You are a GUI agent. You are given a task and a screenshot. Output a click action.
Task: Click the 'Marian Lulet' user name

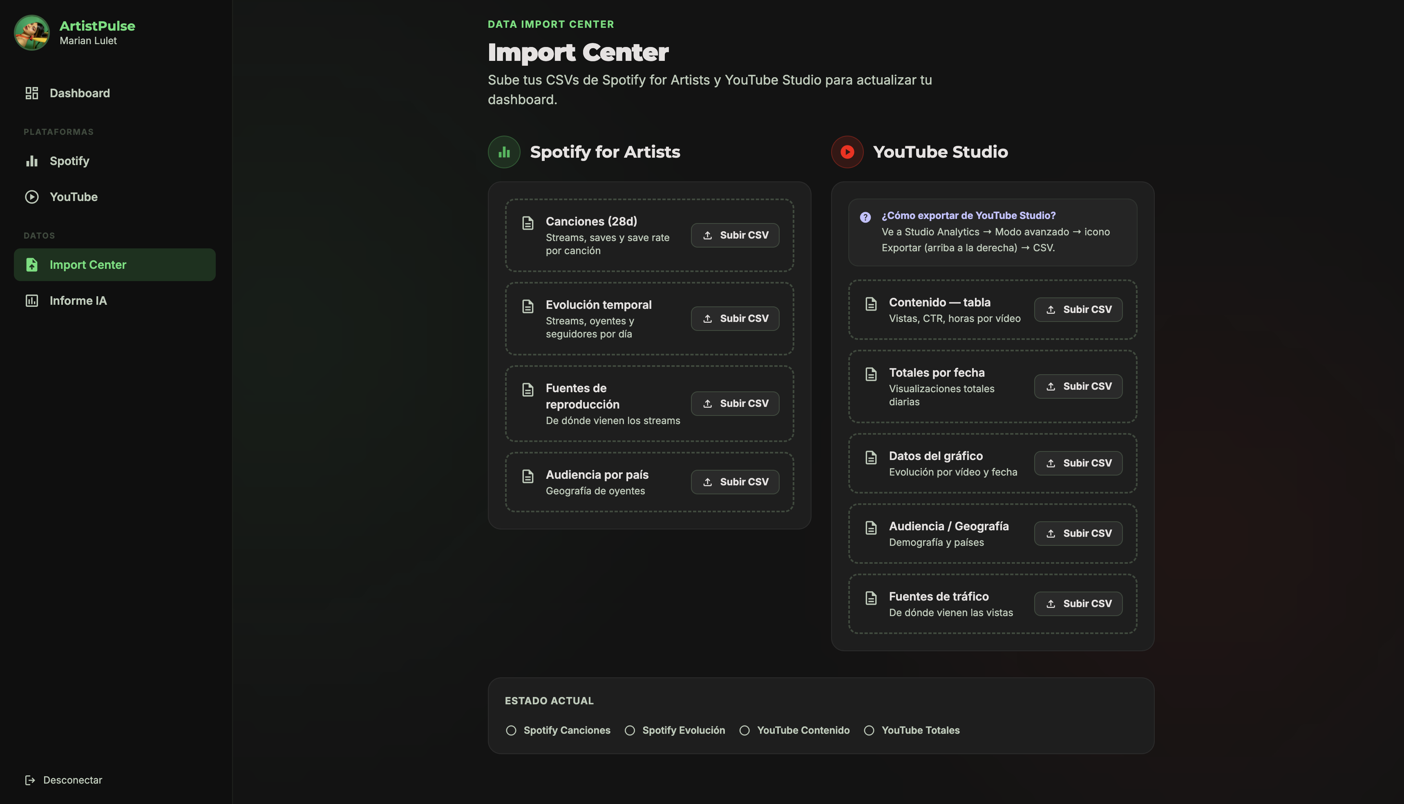pos(88,41)
